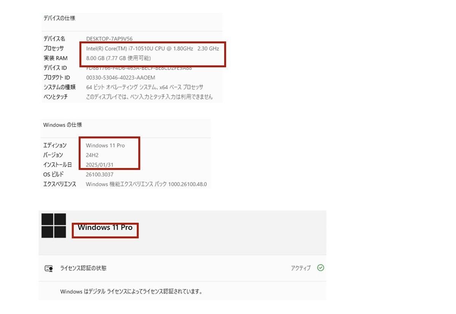Click the green activation checkmark icon
Image resolution: width=456 pixels, height=314 pixels.
[321, 268]
